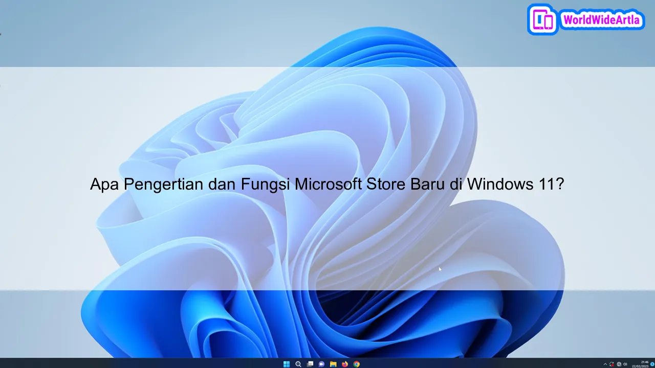Click the sync icon with the red badge in the tray

click(x=612, y=364)
